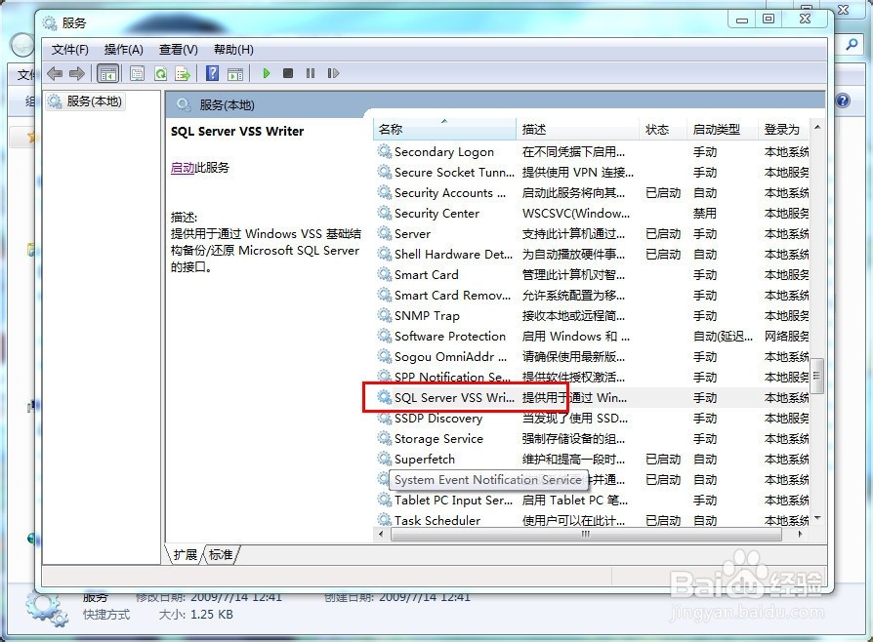Sort by the 名称 column header

click(444, 129)
